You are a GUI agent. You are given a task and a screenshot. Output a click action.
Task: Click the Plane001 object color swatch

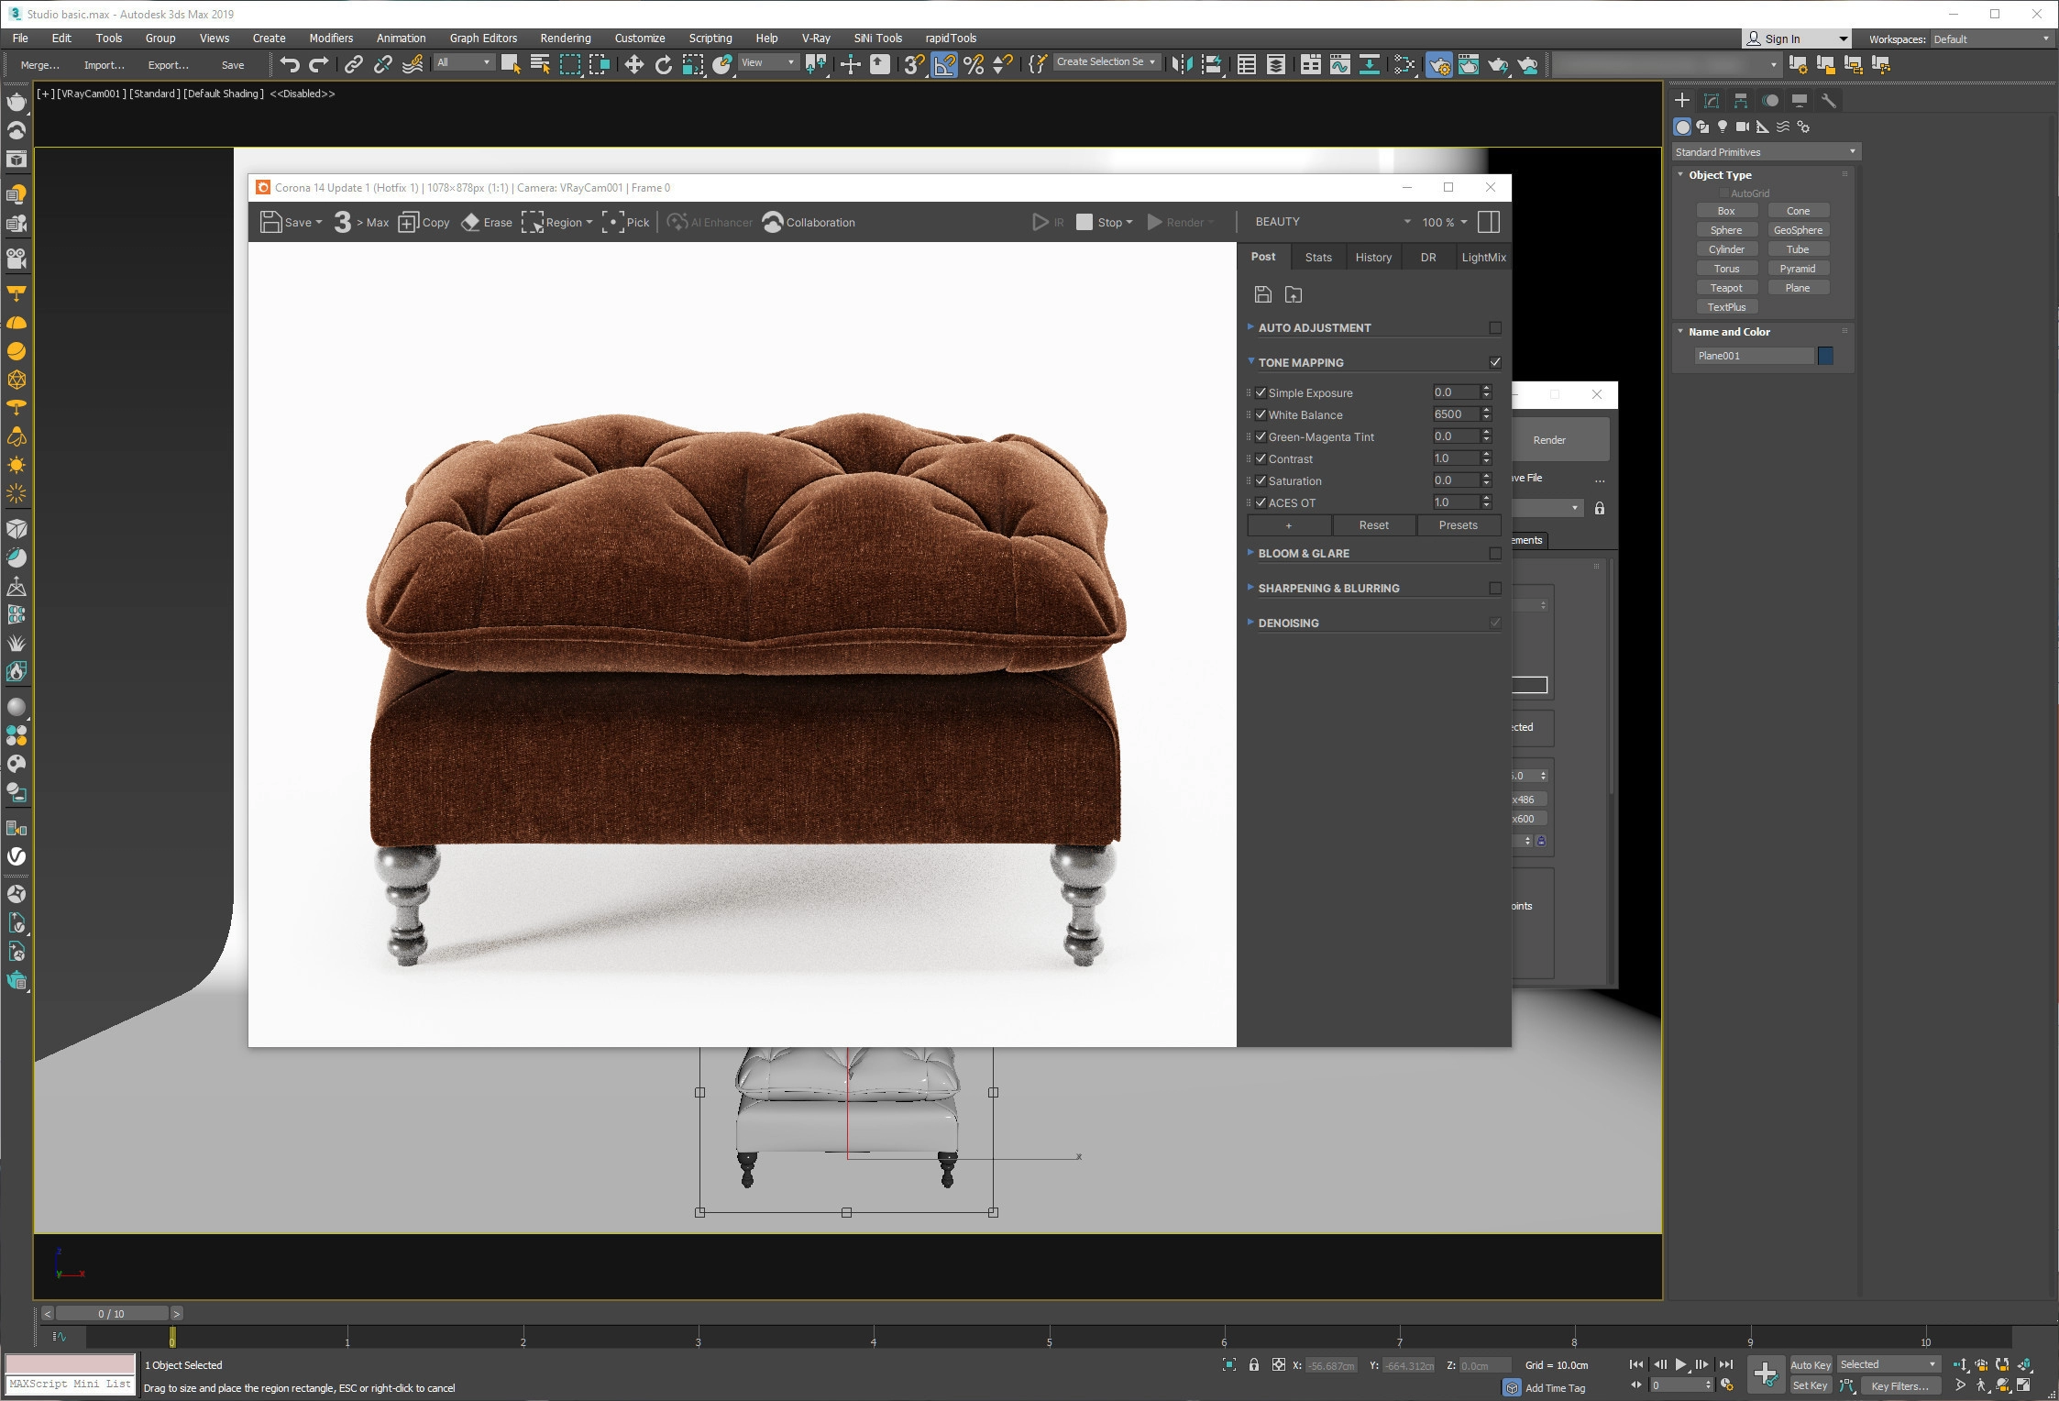pos(1825,356)
